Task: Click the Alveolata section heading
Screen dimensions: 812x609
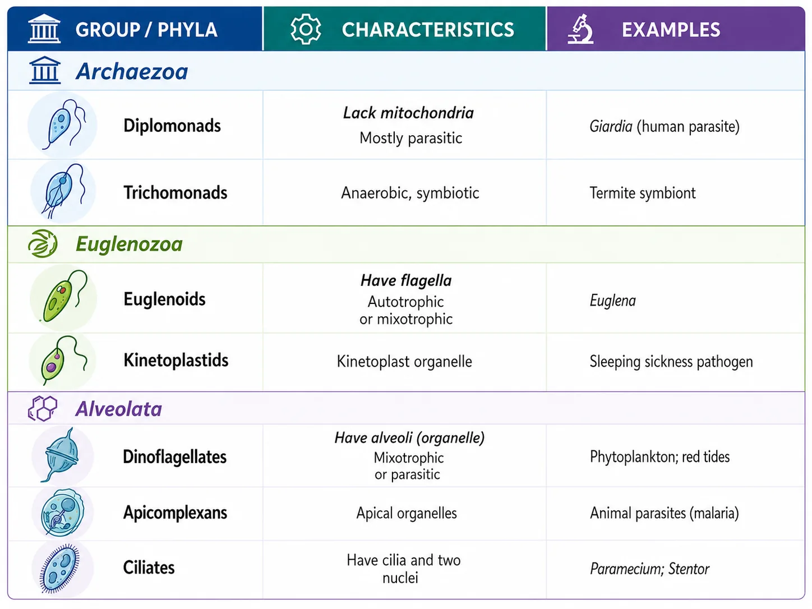Action: (x=119, y=409)
